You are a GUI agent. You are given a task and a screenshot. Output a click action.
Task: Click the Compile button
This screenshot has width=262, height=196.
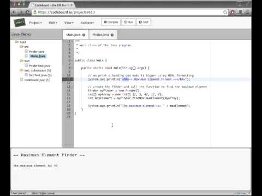click(x=111, y=22)
